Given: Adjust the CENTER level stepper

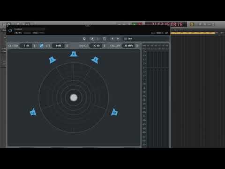Looking at the screenshot, I should [35, 46].
